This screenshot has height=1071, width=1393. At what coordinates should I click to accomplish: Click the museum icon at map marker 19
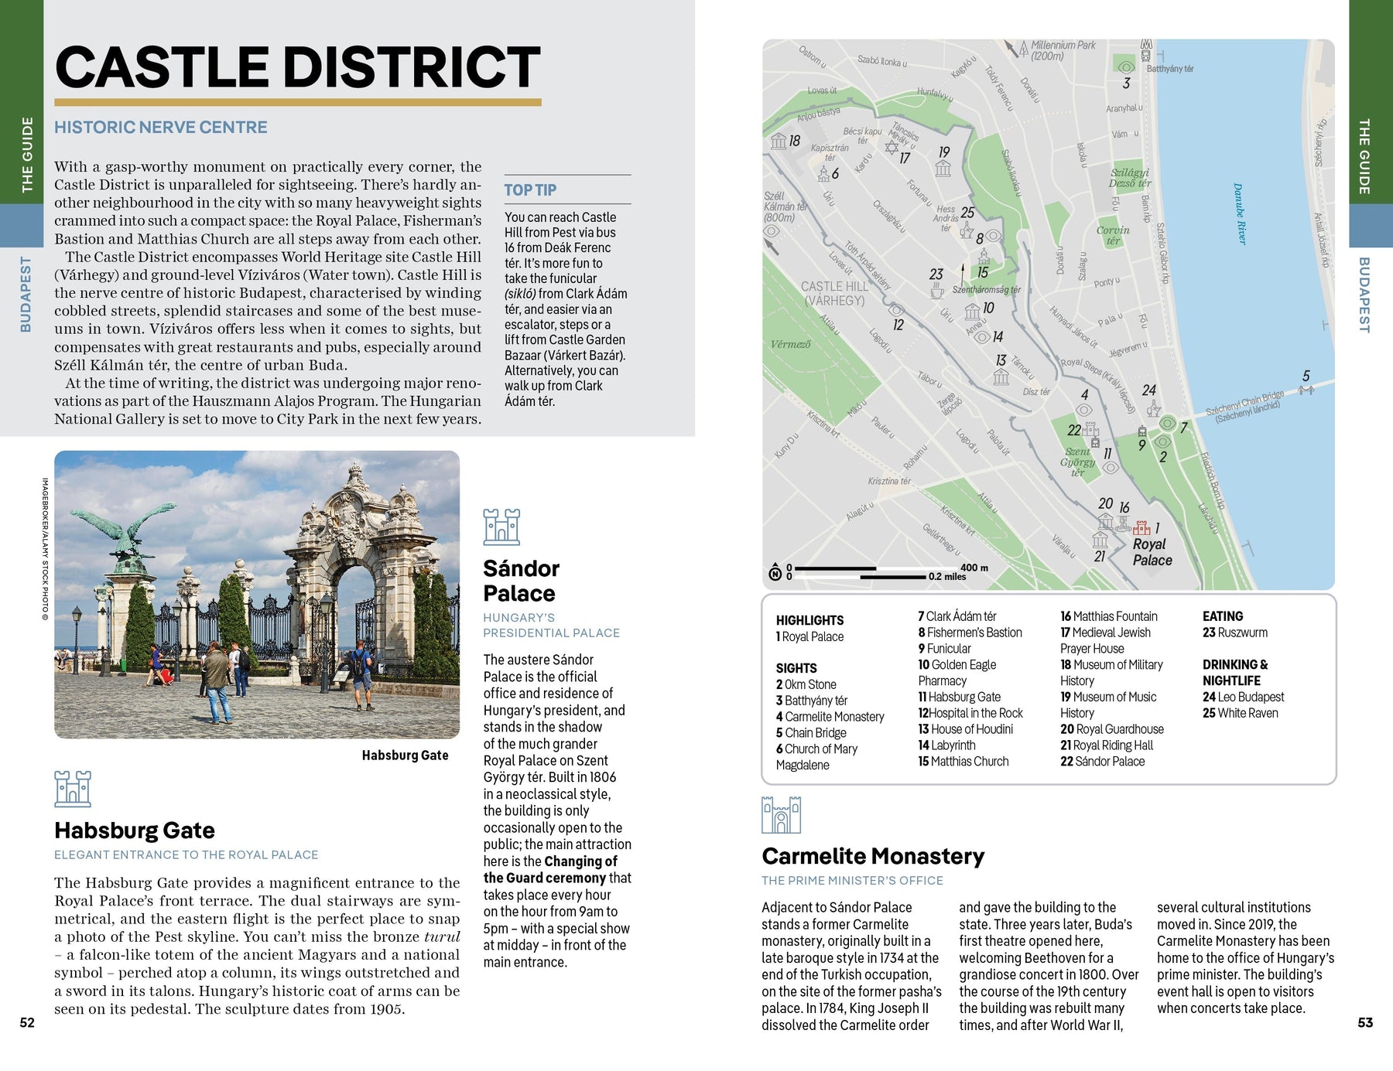coord(943,168)
